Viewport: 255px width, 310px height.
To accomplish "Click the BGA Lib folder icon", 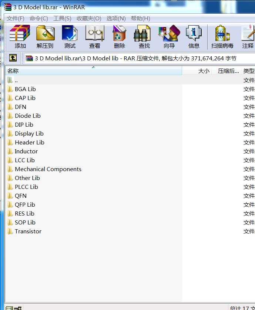I will (10, 89).
